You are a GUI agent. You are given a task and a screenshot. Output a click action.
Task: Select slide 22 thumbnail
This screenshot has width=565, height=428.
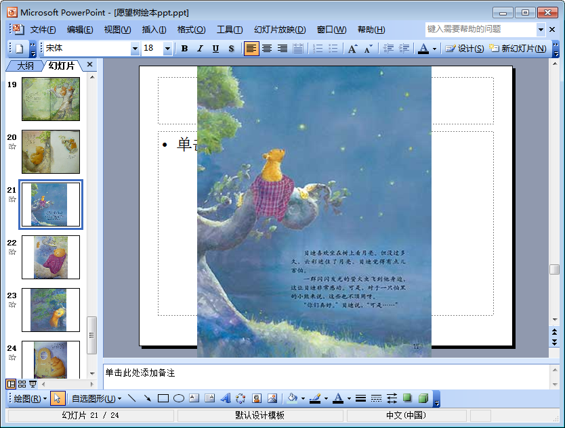(x=51, y=257)
